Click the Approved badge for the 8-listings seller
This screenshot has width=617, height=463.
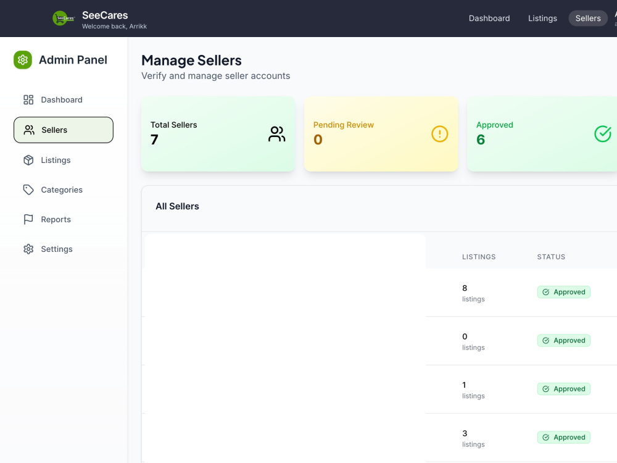[x=563, y=292]
